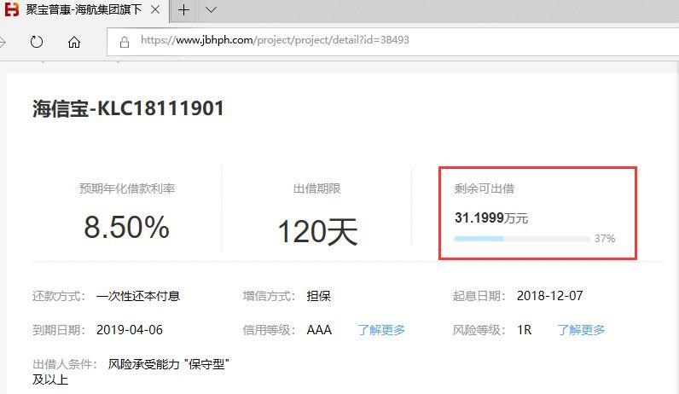Click the 8.50% rate value
Screen dimensions: 679x394
tap(126, 227)
